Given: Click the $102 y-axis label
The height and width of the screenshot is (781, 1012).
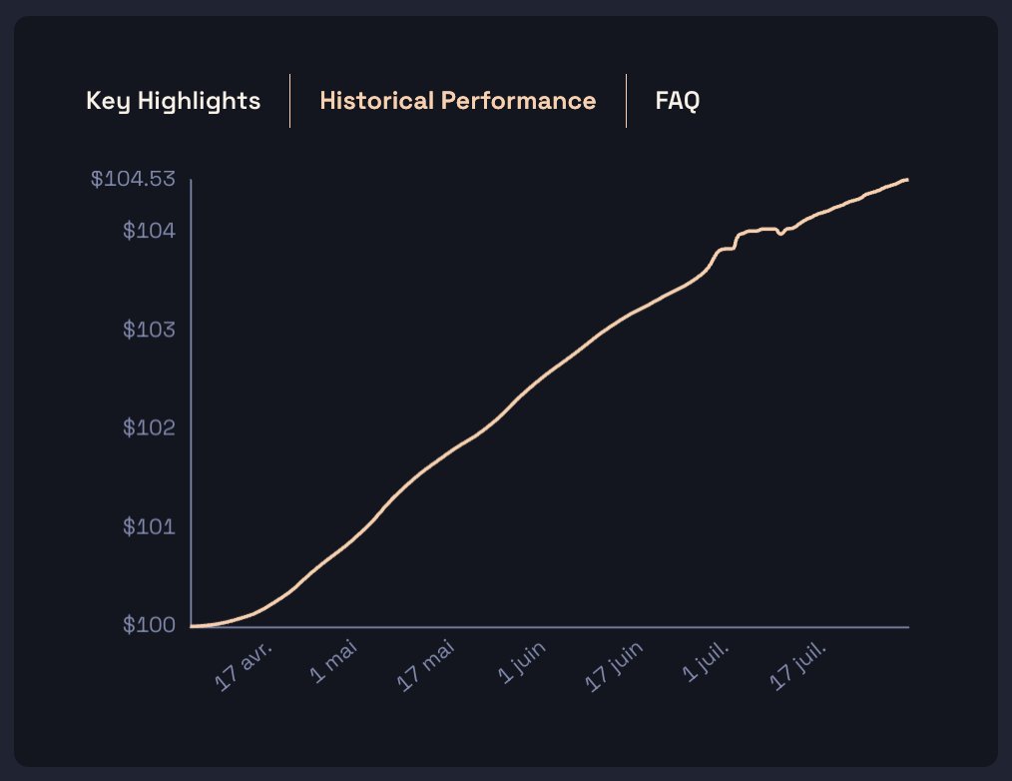Looking at the screenshot, I should pos(149,427).
